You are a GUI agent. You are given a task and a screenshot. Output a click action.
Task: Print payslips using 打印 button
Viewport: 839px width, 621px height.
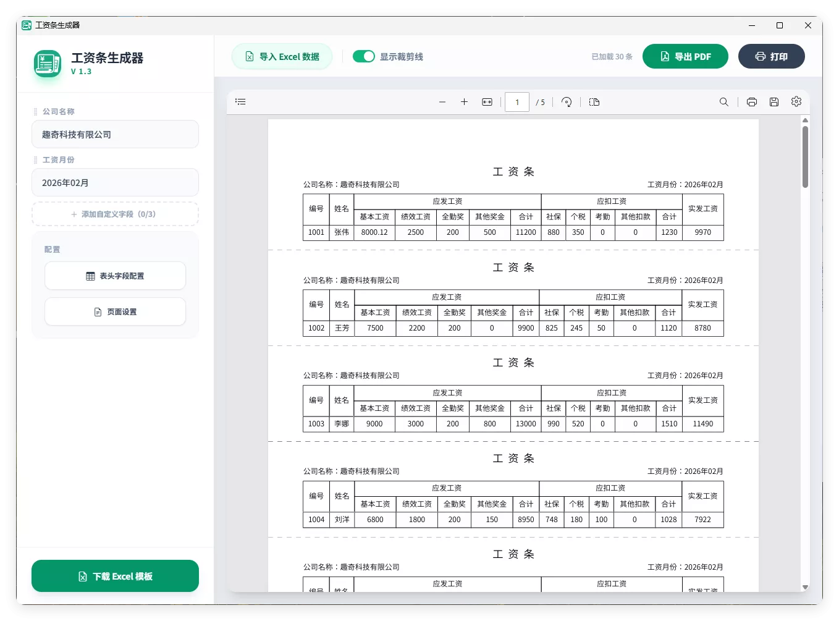771,56
